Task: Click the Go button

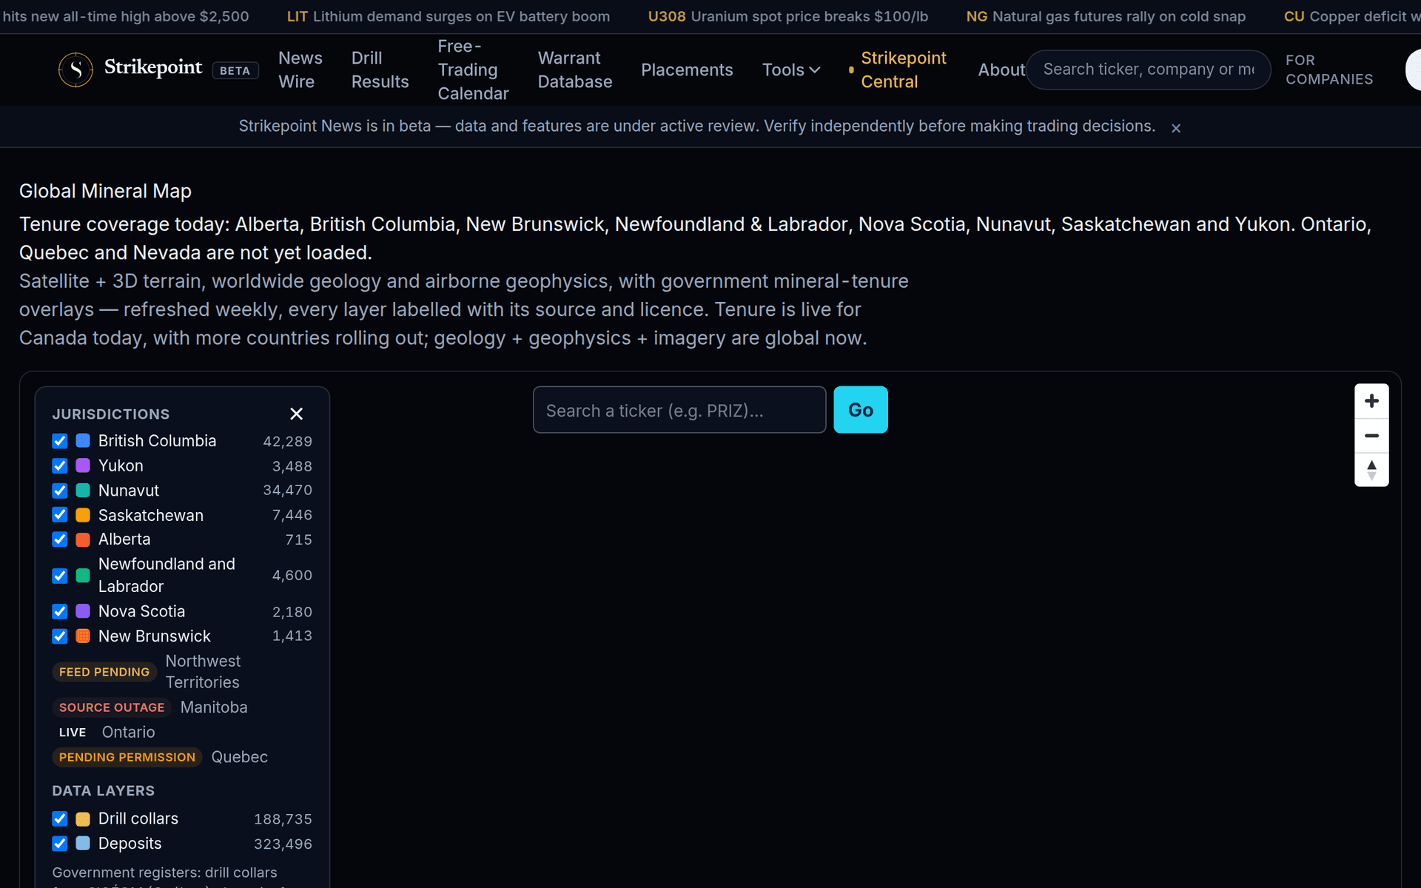Action: pyautogui.click(x=861, y=410)
